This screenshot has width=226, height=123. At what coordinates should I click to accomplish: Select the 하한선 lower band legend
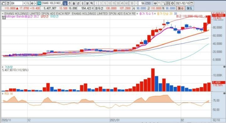click(x=54, y=17)
